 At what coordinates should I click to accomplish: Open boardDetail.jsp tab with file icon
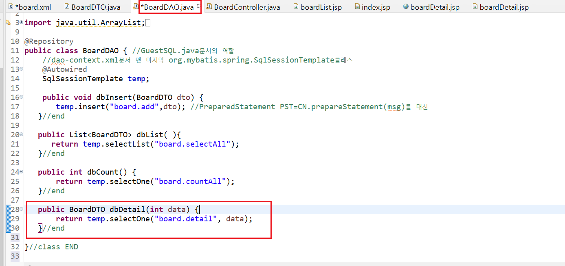(x=500, y=7)
